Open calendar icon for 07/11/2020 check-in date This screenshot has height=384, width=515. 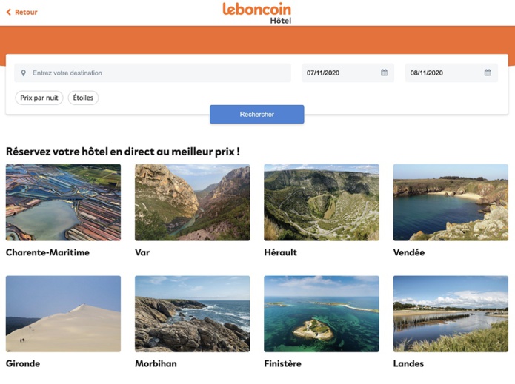pyautogui.click(x=384, y=73)
